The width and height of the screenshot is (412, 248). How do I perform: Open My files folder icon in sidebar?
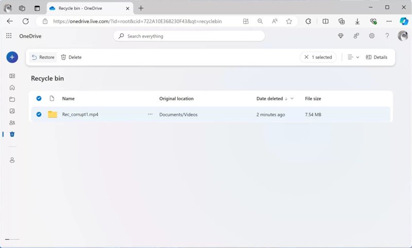pyautogui.click(x=12, y=99)
